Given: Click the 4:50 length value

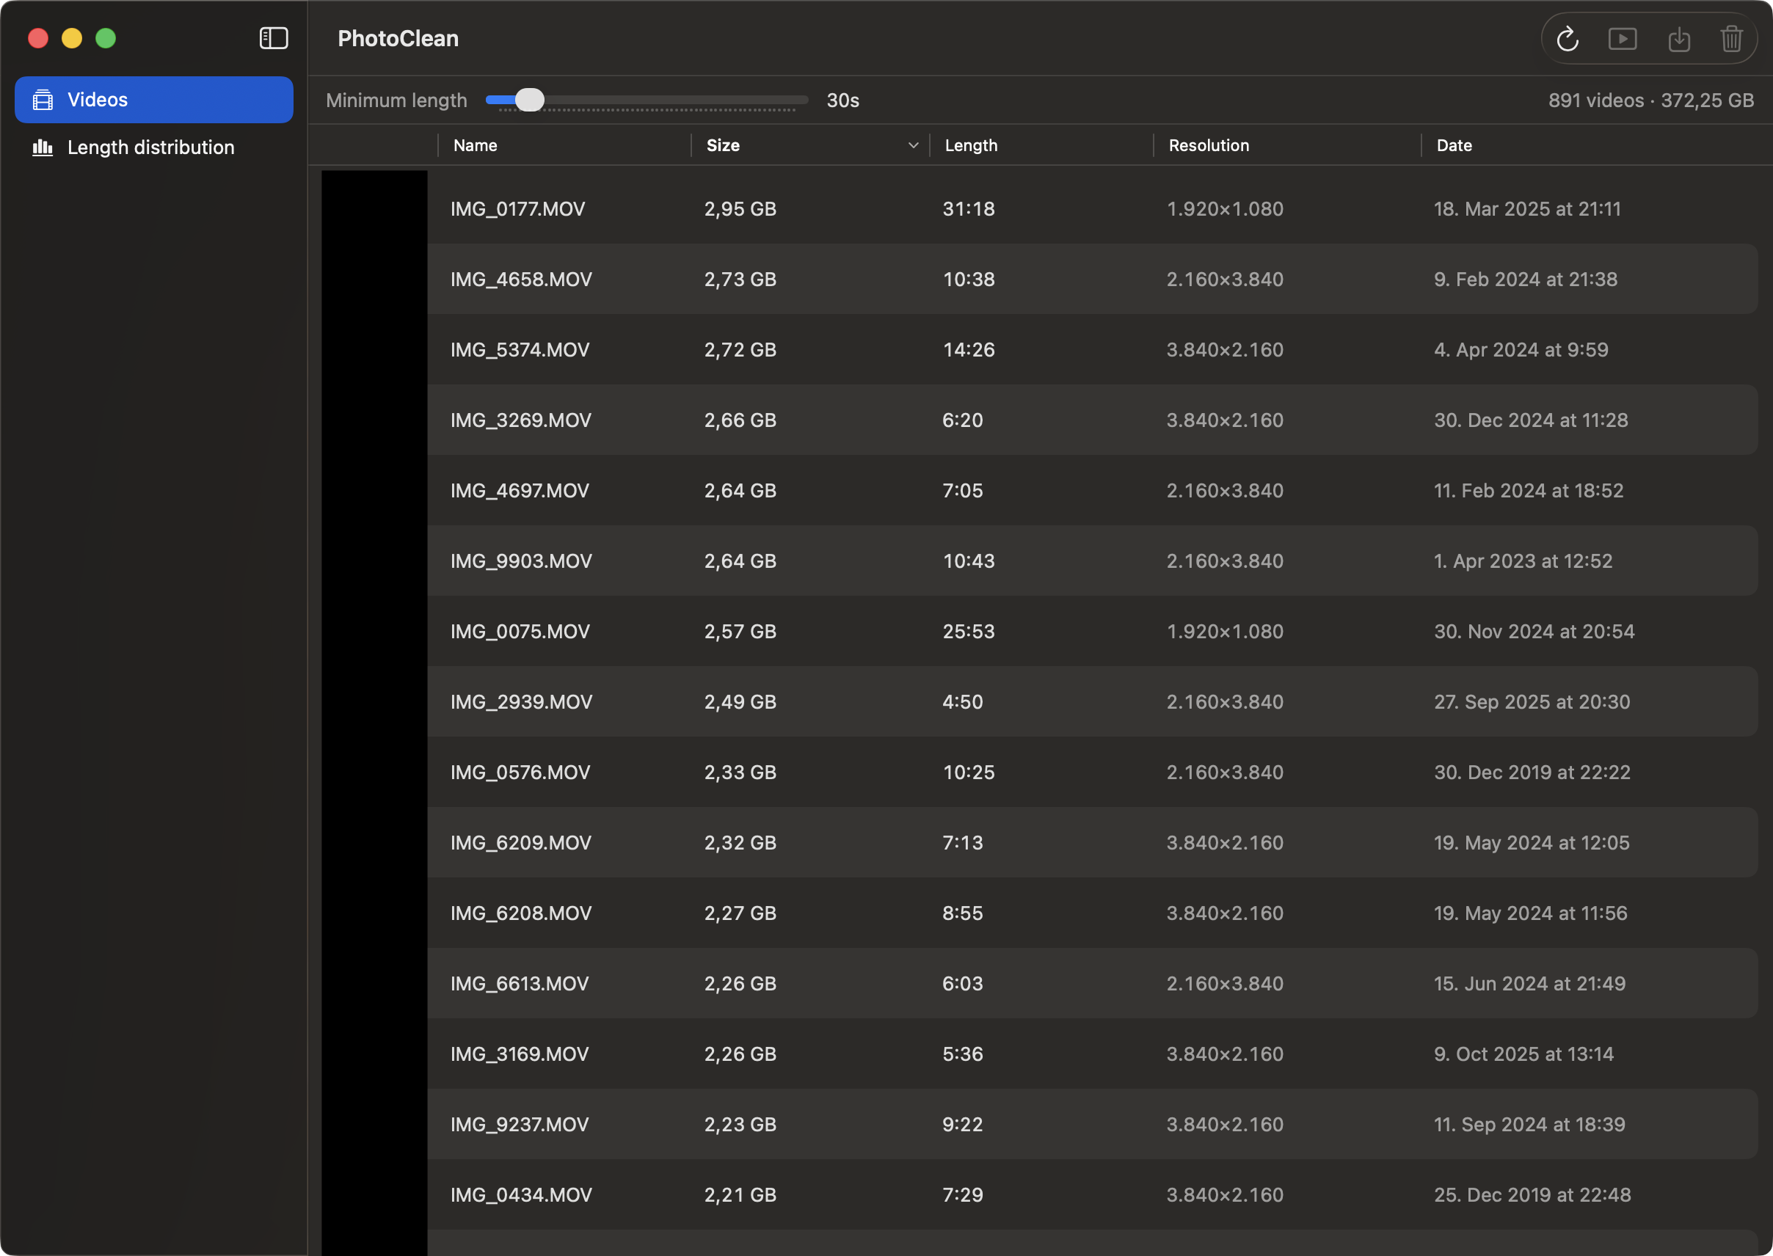Looking at the screenshot, I should click(x=962, y=701).
